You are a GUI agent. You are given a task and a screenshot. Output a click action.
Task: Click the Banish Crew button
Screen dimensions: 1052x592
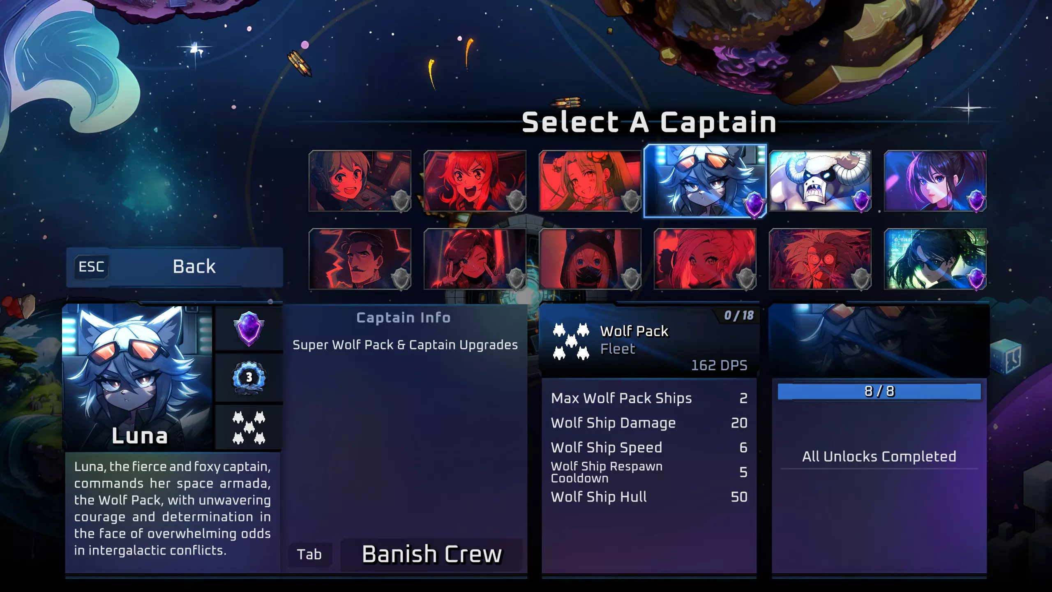(x=431, y=554)
